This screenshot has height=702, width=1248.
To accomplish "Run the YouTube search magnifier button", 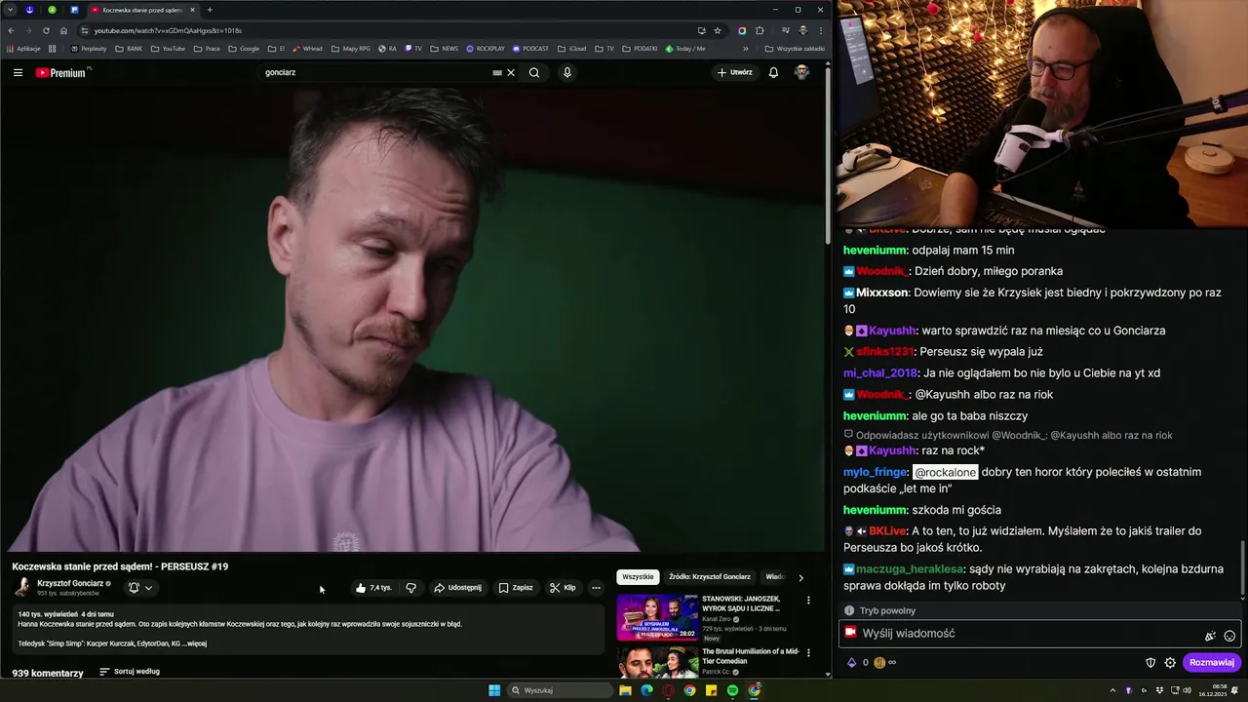I will [x=534, y=72].
